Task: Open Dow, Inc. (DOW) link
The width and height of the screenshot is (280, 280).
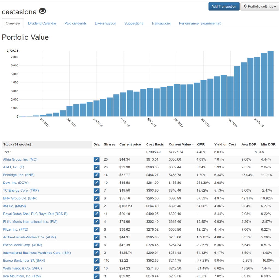Action: click(16, 183)
